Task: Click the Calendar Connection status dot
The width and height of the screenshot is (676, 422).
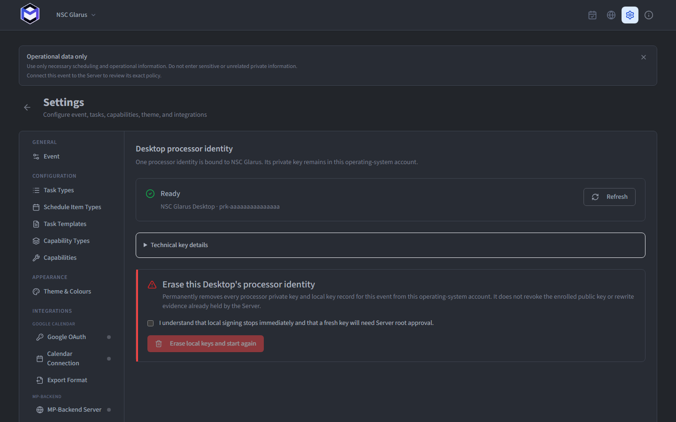Action: [109, 359]
